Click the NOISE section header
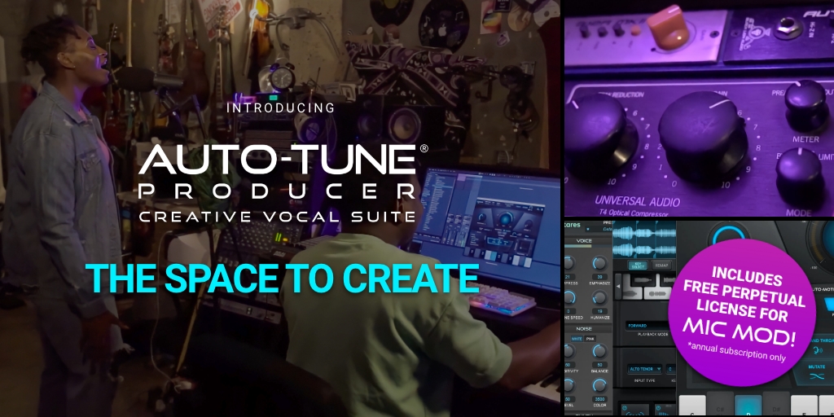This screenshot has width=834, height=417. [584, 329]
